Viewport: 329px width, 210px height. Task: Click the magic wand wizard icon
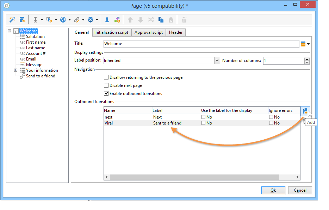(12, 20)
